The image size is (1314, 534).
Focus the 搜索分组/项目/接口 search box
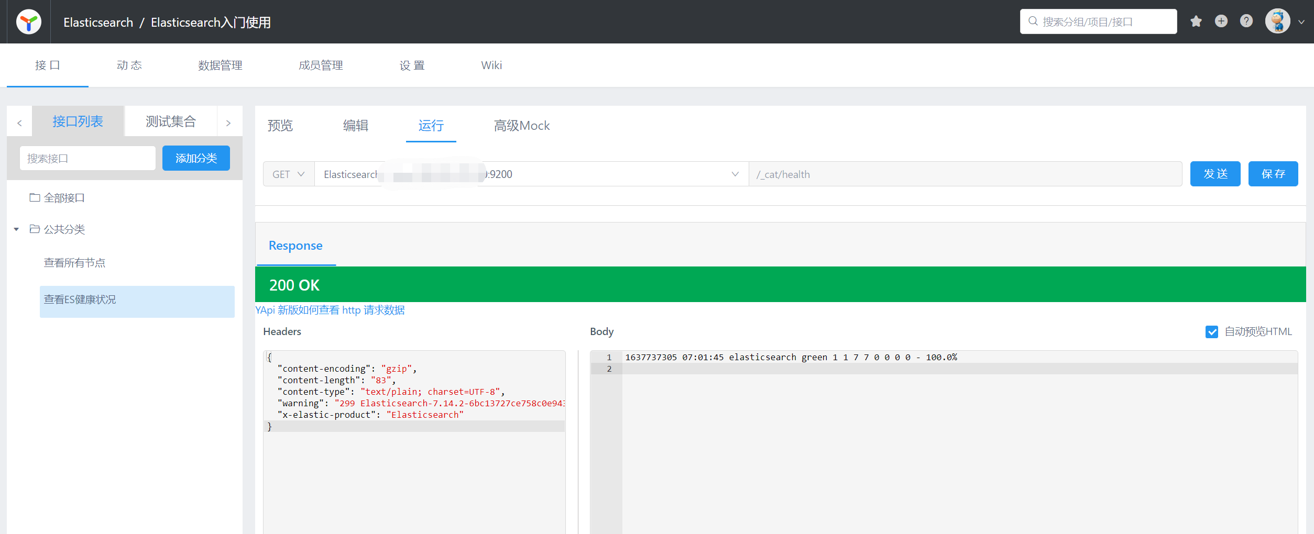point(1099,21)
